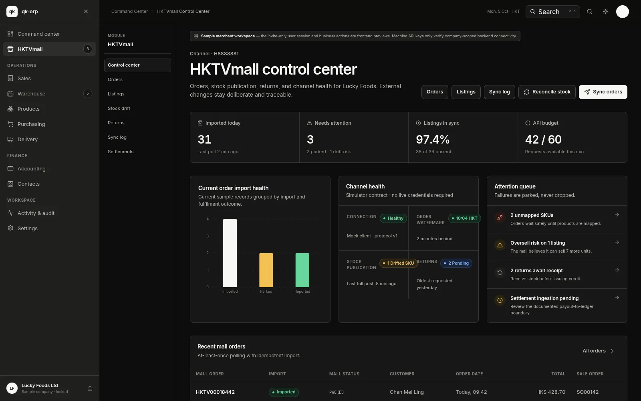Click the Sync log header button

(x=499, y=92)
